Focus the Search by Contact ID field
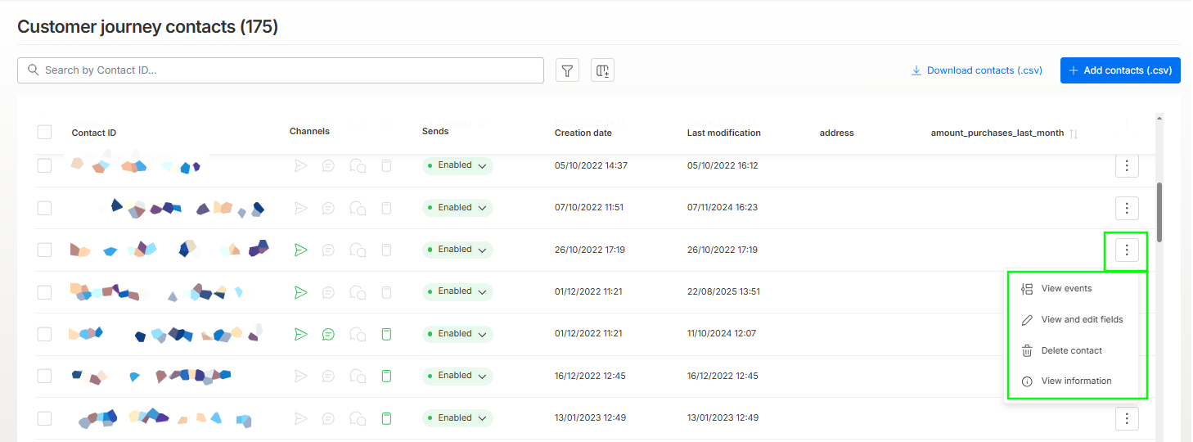Viewport: 1193px width, 442px height. coord(281,70)
